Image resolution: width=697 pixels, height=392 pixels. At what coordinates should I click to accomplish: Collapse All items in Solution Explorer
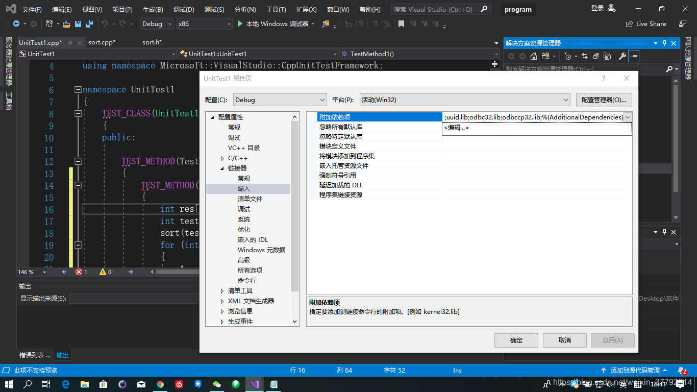596,56
